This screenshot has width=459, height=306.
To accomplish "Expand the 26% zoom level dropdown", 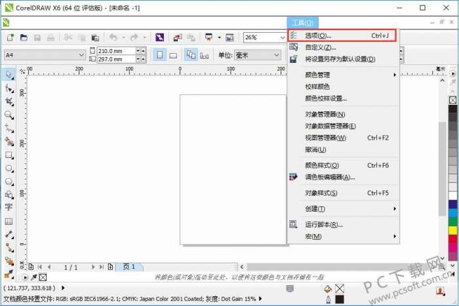I will click(282, 37).
